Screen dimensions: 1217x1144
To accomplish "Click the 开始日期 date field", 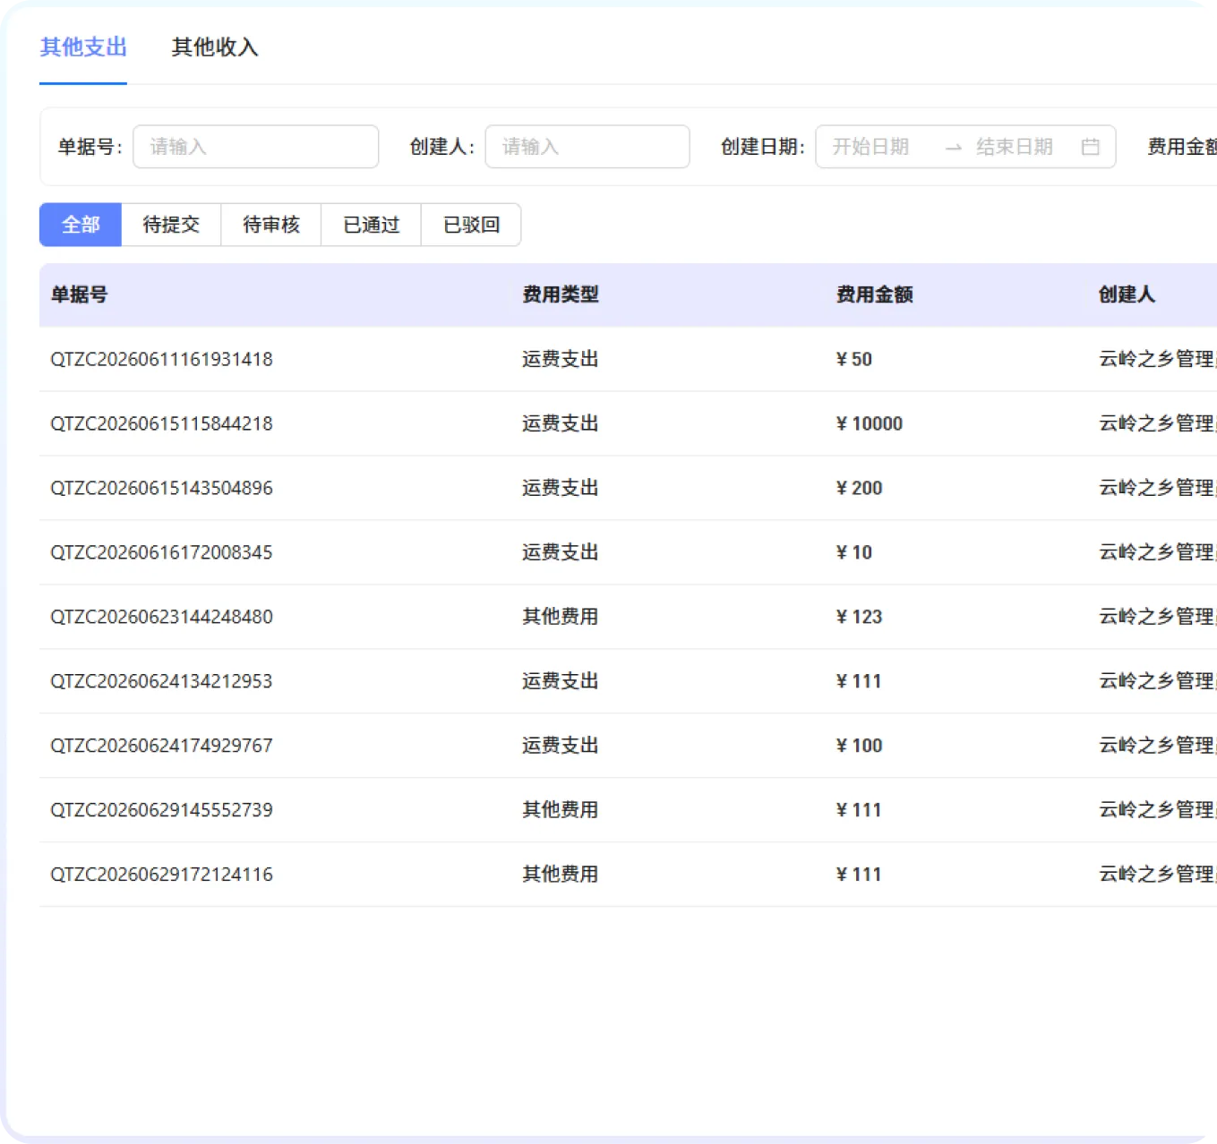I will tap(871, 147).
